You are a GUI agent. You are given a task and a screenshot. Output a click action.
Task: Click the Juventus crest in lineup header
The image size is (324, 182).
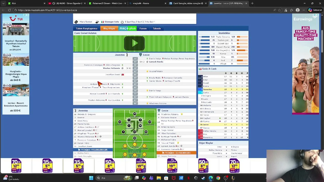point(75,110)
